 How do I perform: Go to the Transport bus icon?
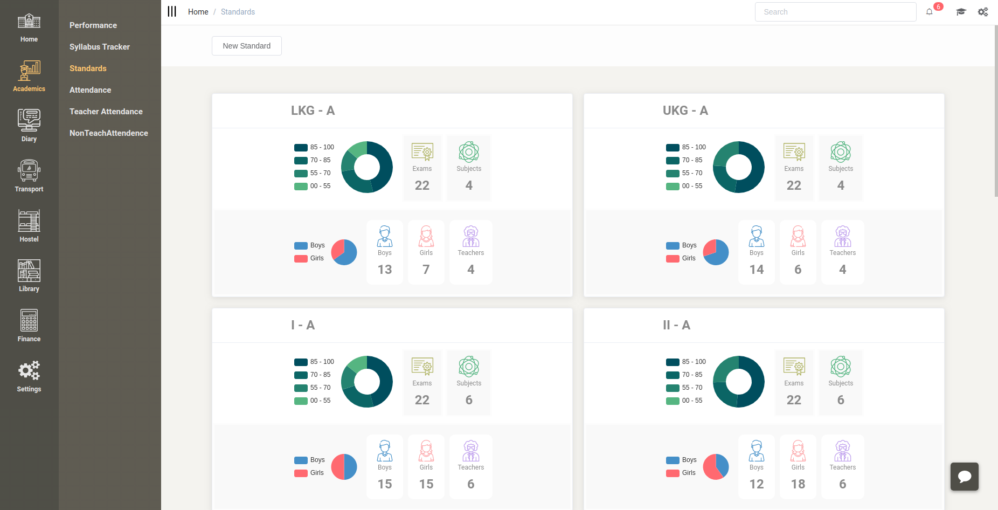tap(29, 171)
